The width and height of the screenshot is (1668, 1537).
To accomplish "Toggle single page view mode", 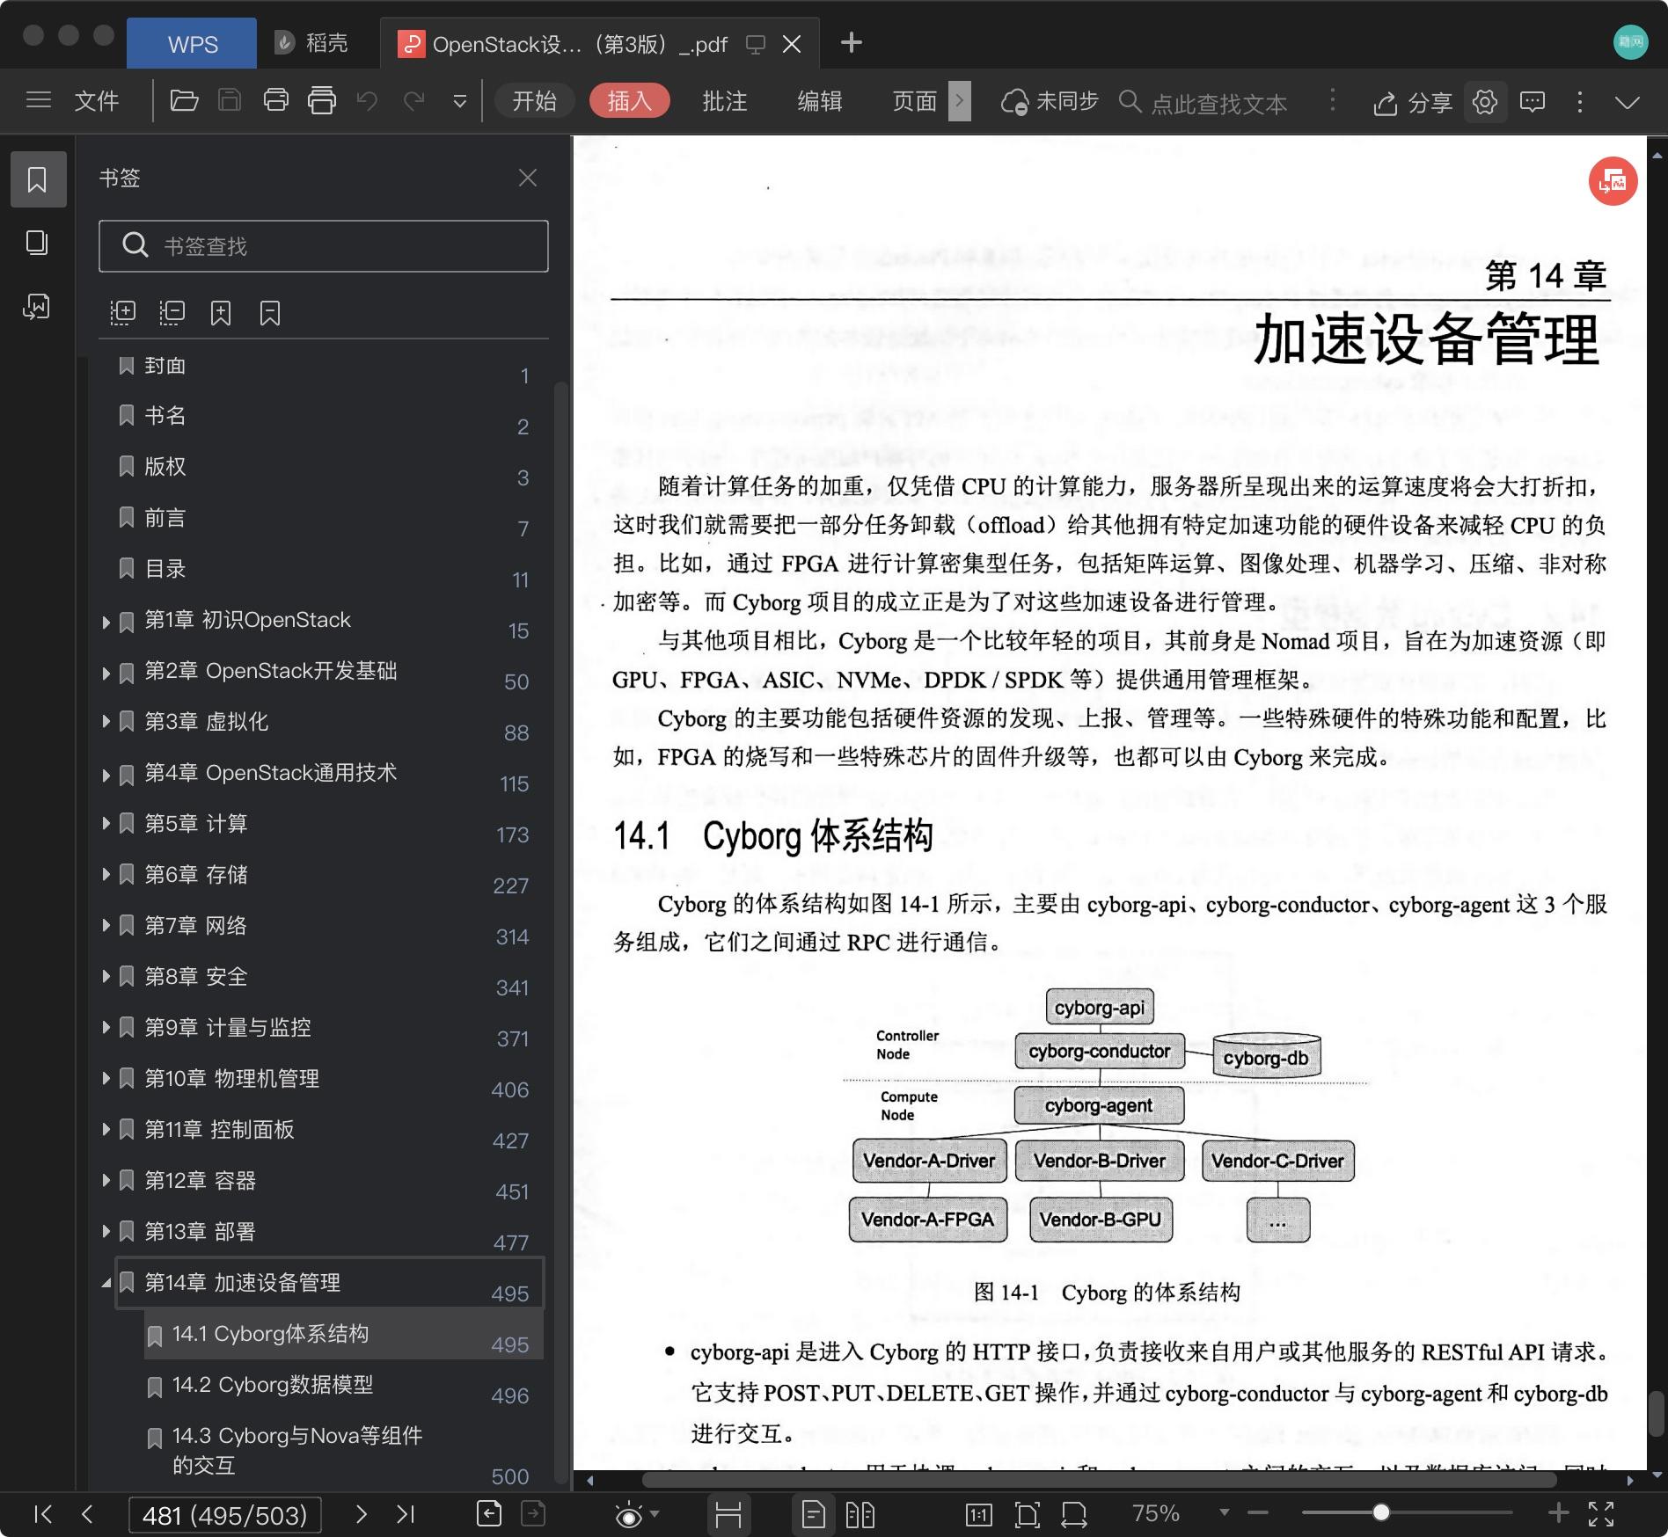I will click(x=814, y=1513).
